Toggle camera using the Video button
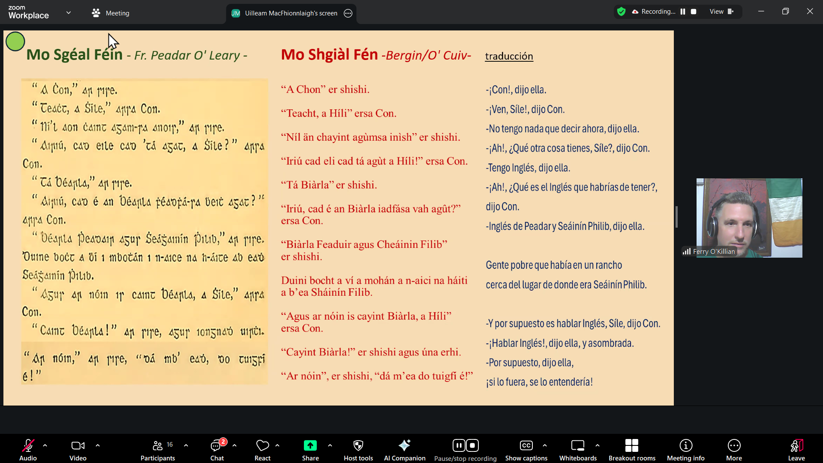 (78, 446)
